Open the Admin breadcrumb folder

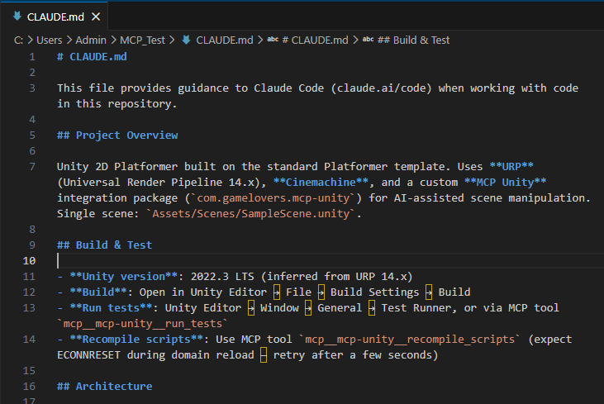(91, 40)
